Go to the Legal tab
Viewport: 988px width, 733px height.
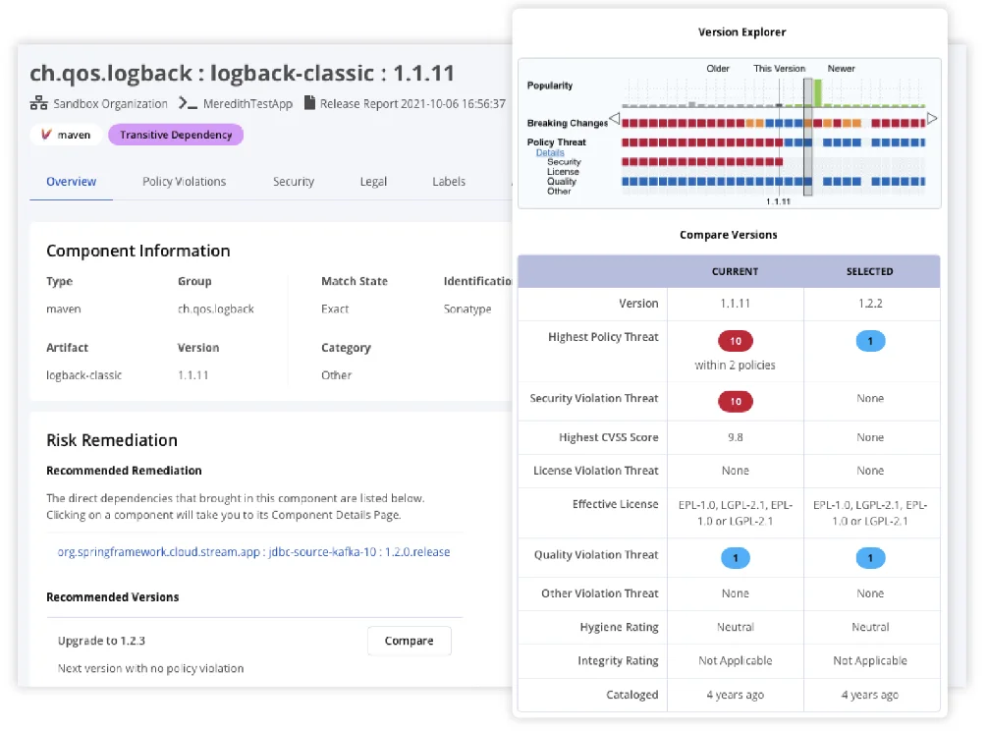pos(373,182)
